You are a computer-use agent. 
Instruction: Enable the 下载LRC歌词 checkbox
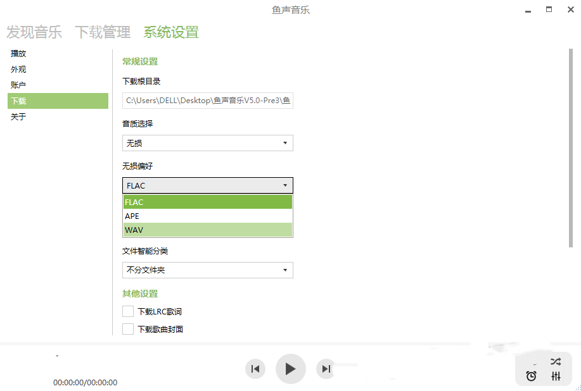[x=128, y=311]
